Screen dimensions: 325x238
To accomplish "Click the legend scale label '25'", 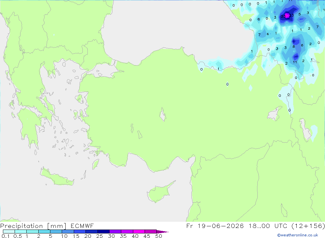I will (x=99, y=236).
